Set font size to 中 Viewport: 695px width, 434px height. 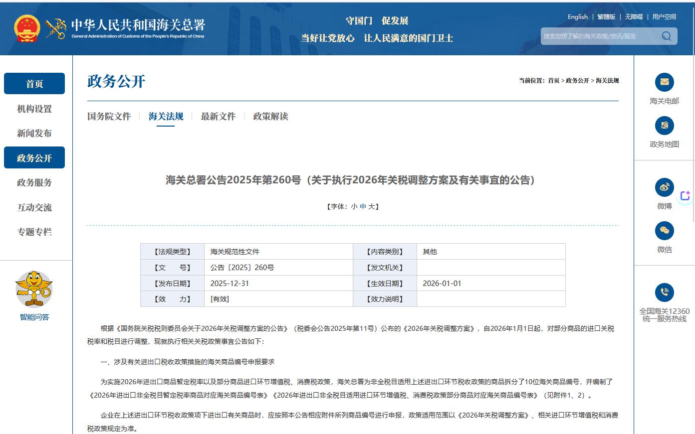pyautogui.click(x=363, y=206)
